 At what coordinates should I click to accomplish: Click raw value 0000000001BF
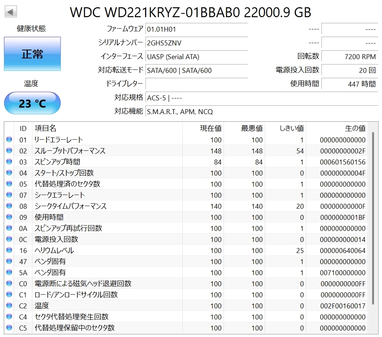[343, 218]
